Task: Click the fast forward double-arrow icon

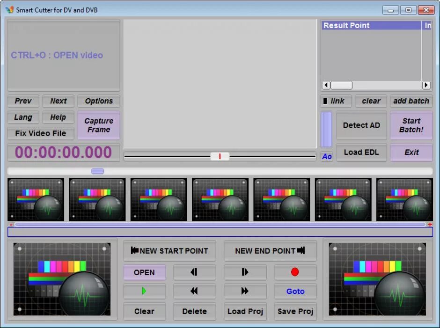Action: click(x=245, y=291)
